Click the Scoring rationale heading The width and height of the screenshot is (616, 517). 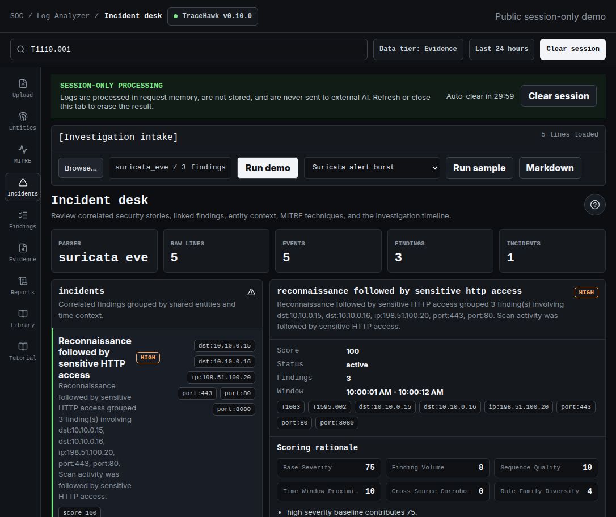click(317, 447)
